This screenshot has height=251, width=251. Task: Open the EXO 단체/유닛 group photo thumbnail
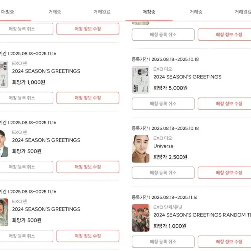140,218
